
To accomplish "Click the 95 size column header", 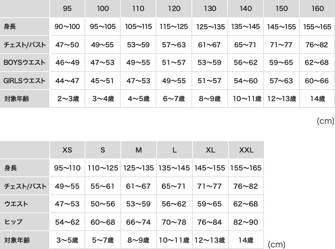I will point(67,9).
